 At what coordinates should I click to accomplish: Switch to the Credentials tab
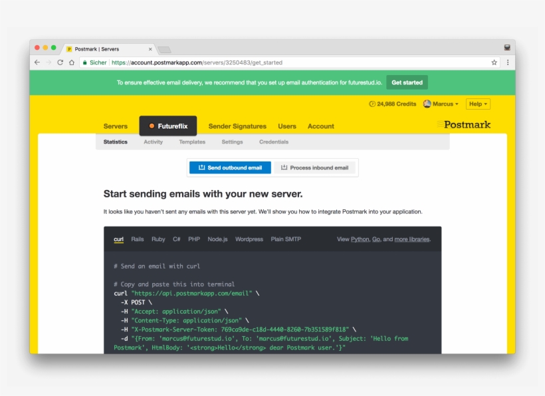[275, 142]
